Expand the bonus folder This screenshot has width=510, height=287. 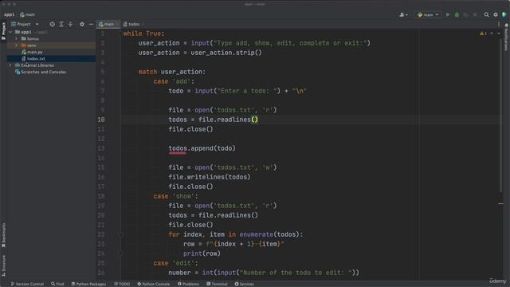(x=16, y=39)
